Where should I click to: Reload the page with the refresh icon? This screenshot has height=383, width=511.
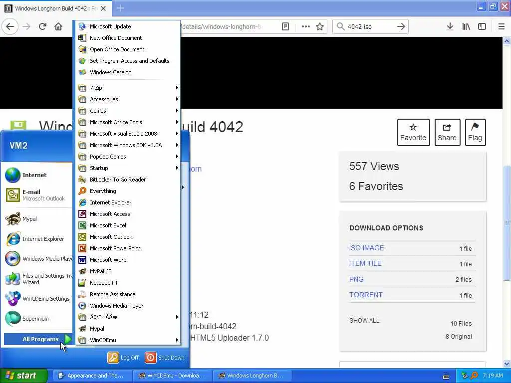point(42,26)
